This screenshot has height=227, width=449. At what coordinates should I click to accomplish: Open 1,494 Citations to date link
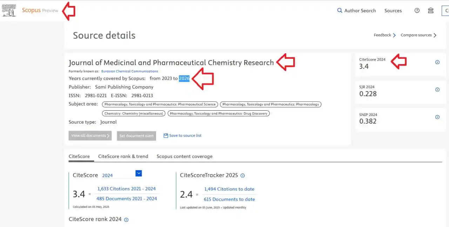229,189
